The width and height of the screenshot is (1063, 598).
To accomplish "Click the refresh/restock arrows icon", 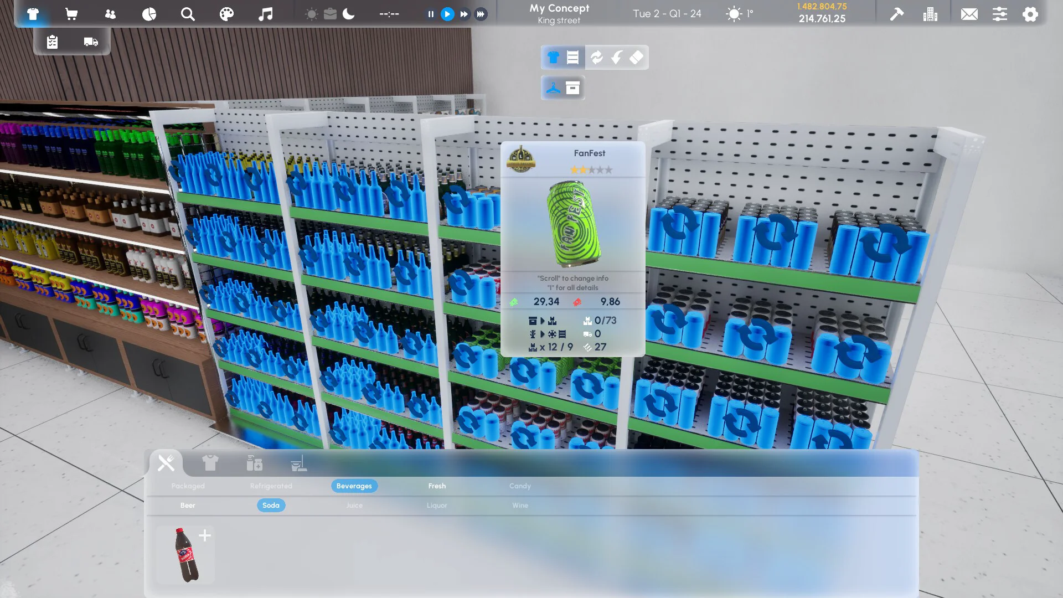I will (x=596, y=56).
